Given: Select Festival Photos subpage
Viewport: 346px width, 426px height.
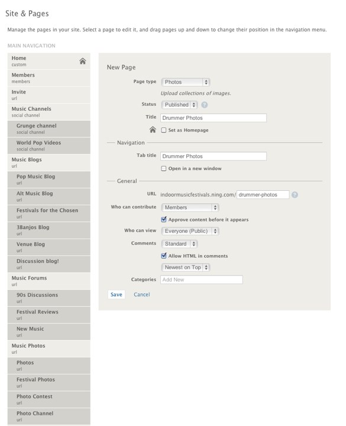Looking at the screenshot, I should click(x=49, y=383).
